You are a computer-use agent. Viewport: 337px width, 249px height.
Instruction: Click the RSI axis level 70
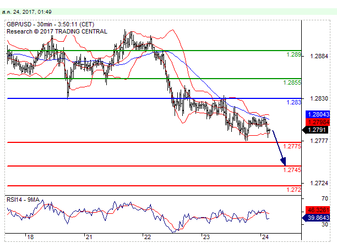point(325,199)
